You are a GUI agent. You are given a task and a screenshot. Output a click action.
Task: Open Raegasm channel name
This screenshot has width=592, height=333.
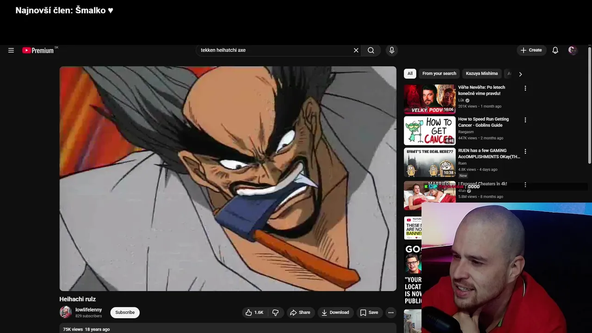[x=466, y=132]
